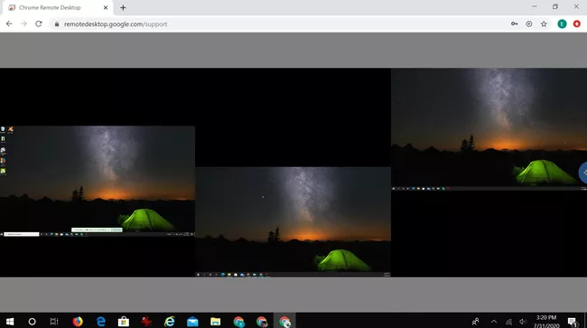This screenshot has height=328, width=587.
Task: Reload the remotedesktop.google.com page
Action: coord(39,24)
